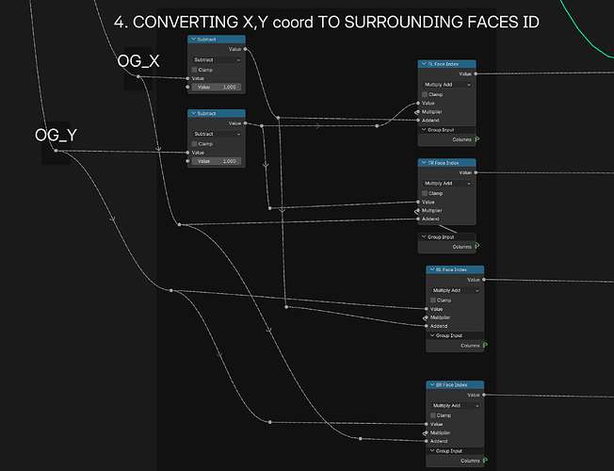Click Value output socket of OG_Y Subtract node
The image size is (614, 471).
point(245,123)
